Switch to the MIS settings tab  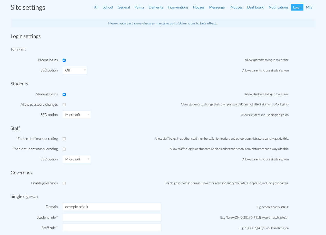click(x=309, y=7)
